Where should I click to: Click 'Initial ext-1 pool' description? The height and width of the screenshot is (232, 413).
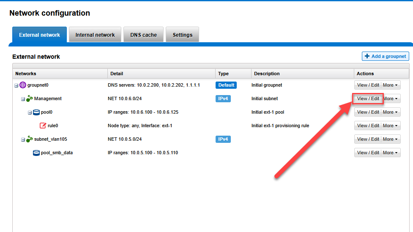pyautogui.click(x=268, y=112)
